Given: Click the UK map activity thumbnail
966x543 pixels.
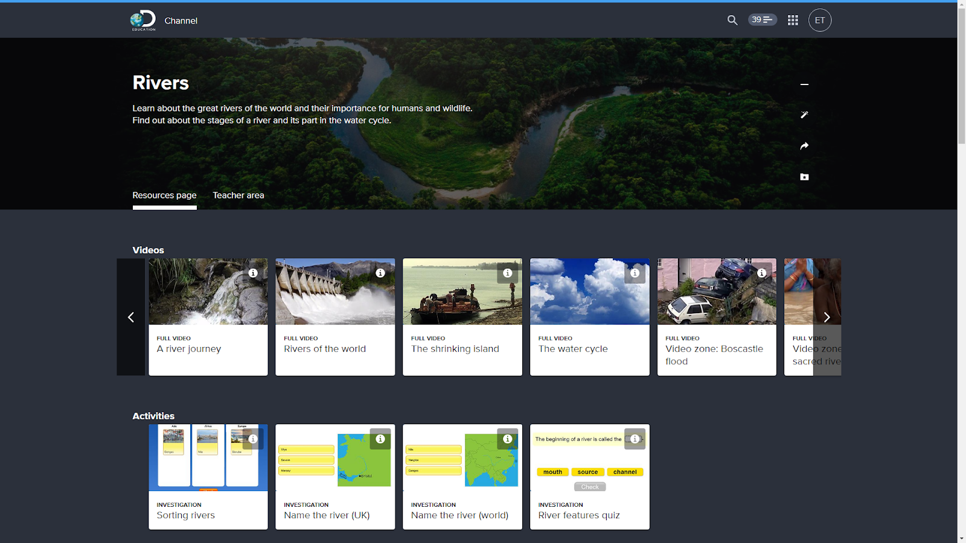Looking at the screenshot, I should tap(335, 458).
